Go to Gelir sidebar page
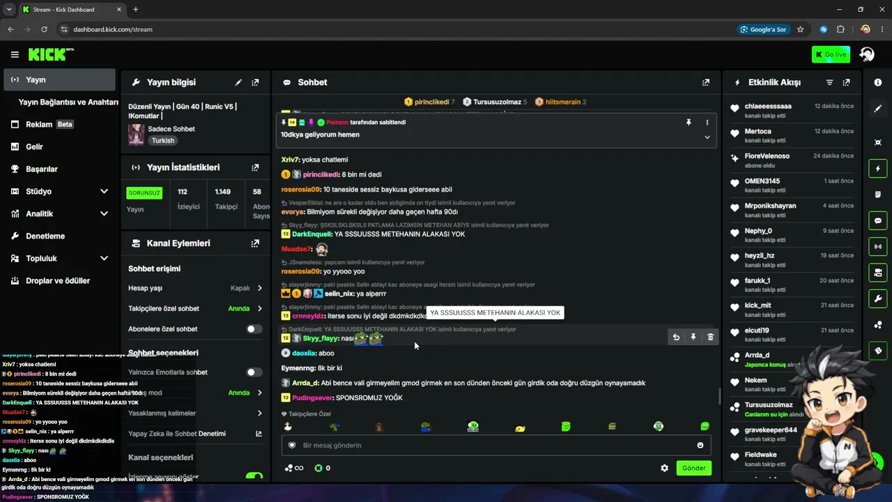The height and width of the screenshot is (502, 892). [x=59, y=146]
